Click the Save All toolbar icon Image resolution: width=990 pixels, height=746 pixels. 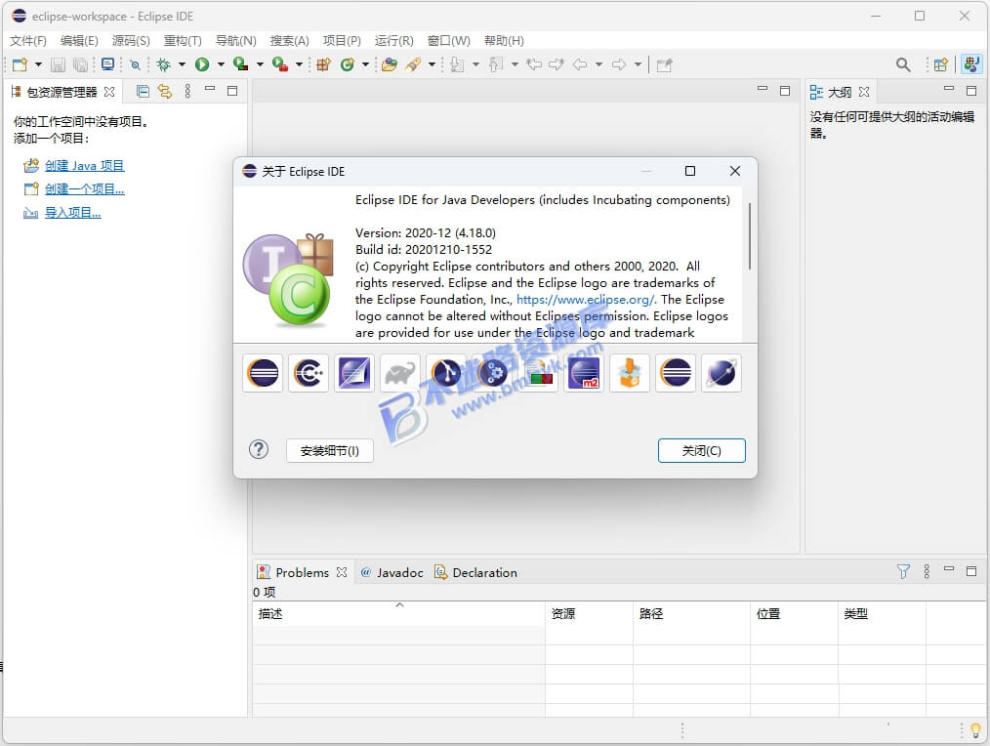click(x=80, y=64)
